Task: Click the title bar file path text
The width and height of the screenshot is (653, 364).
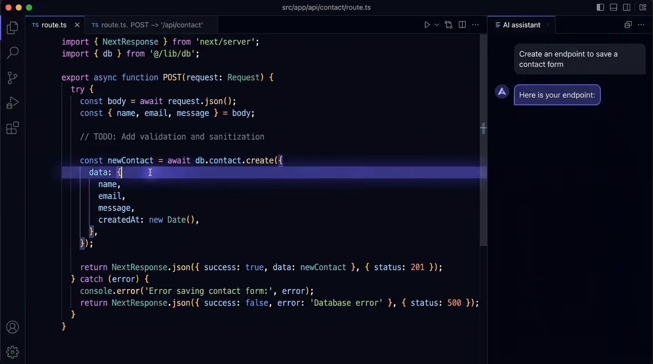Action: (326, 7)
